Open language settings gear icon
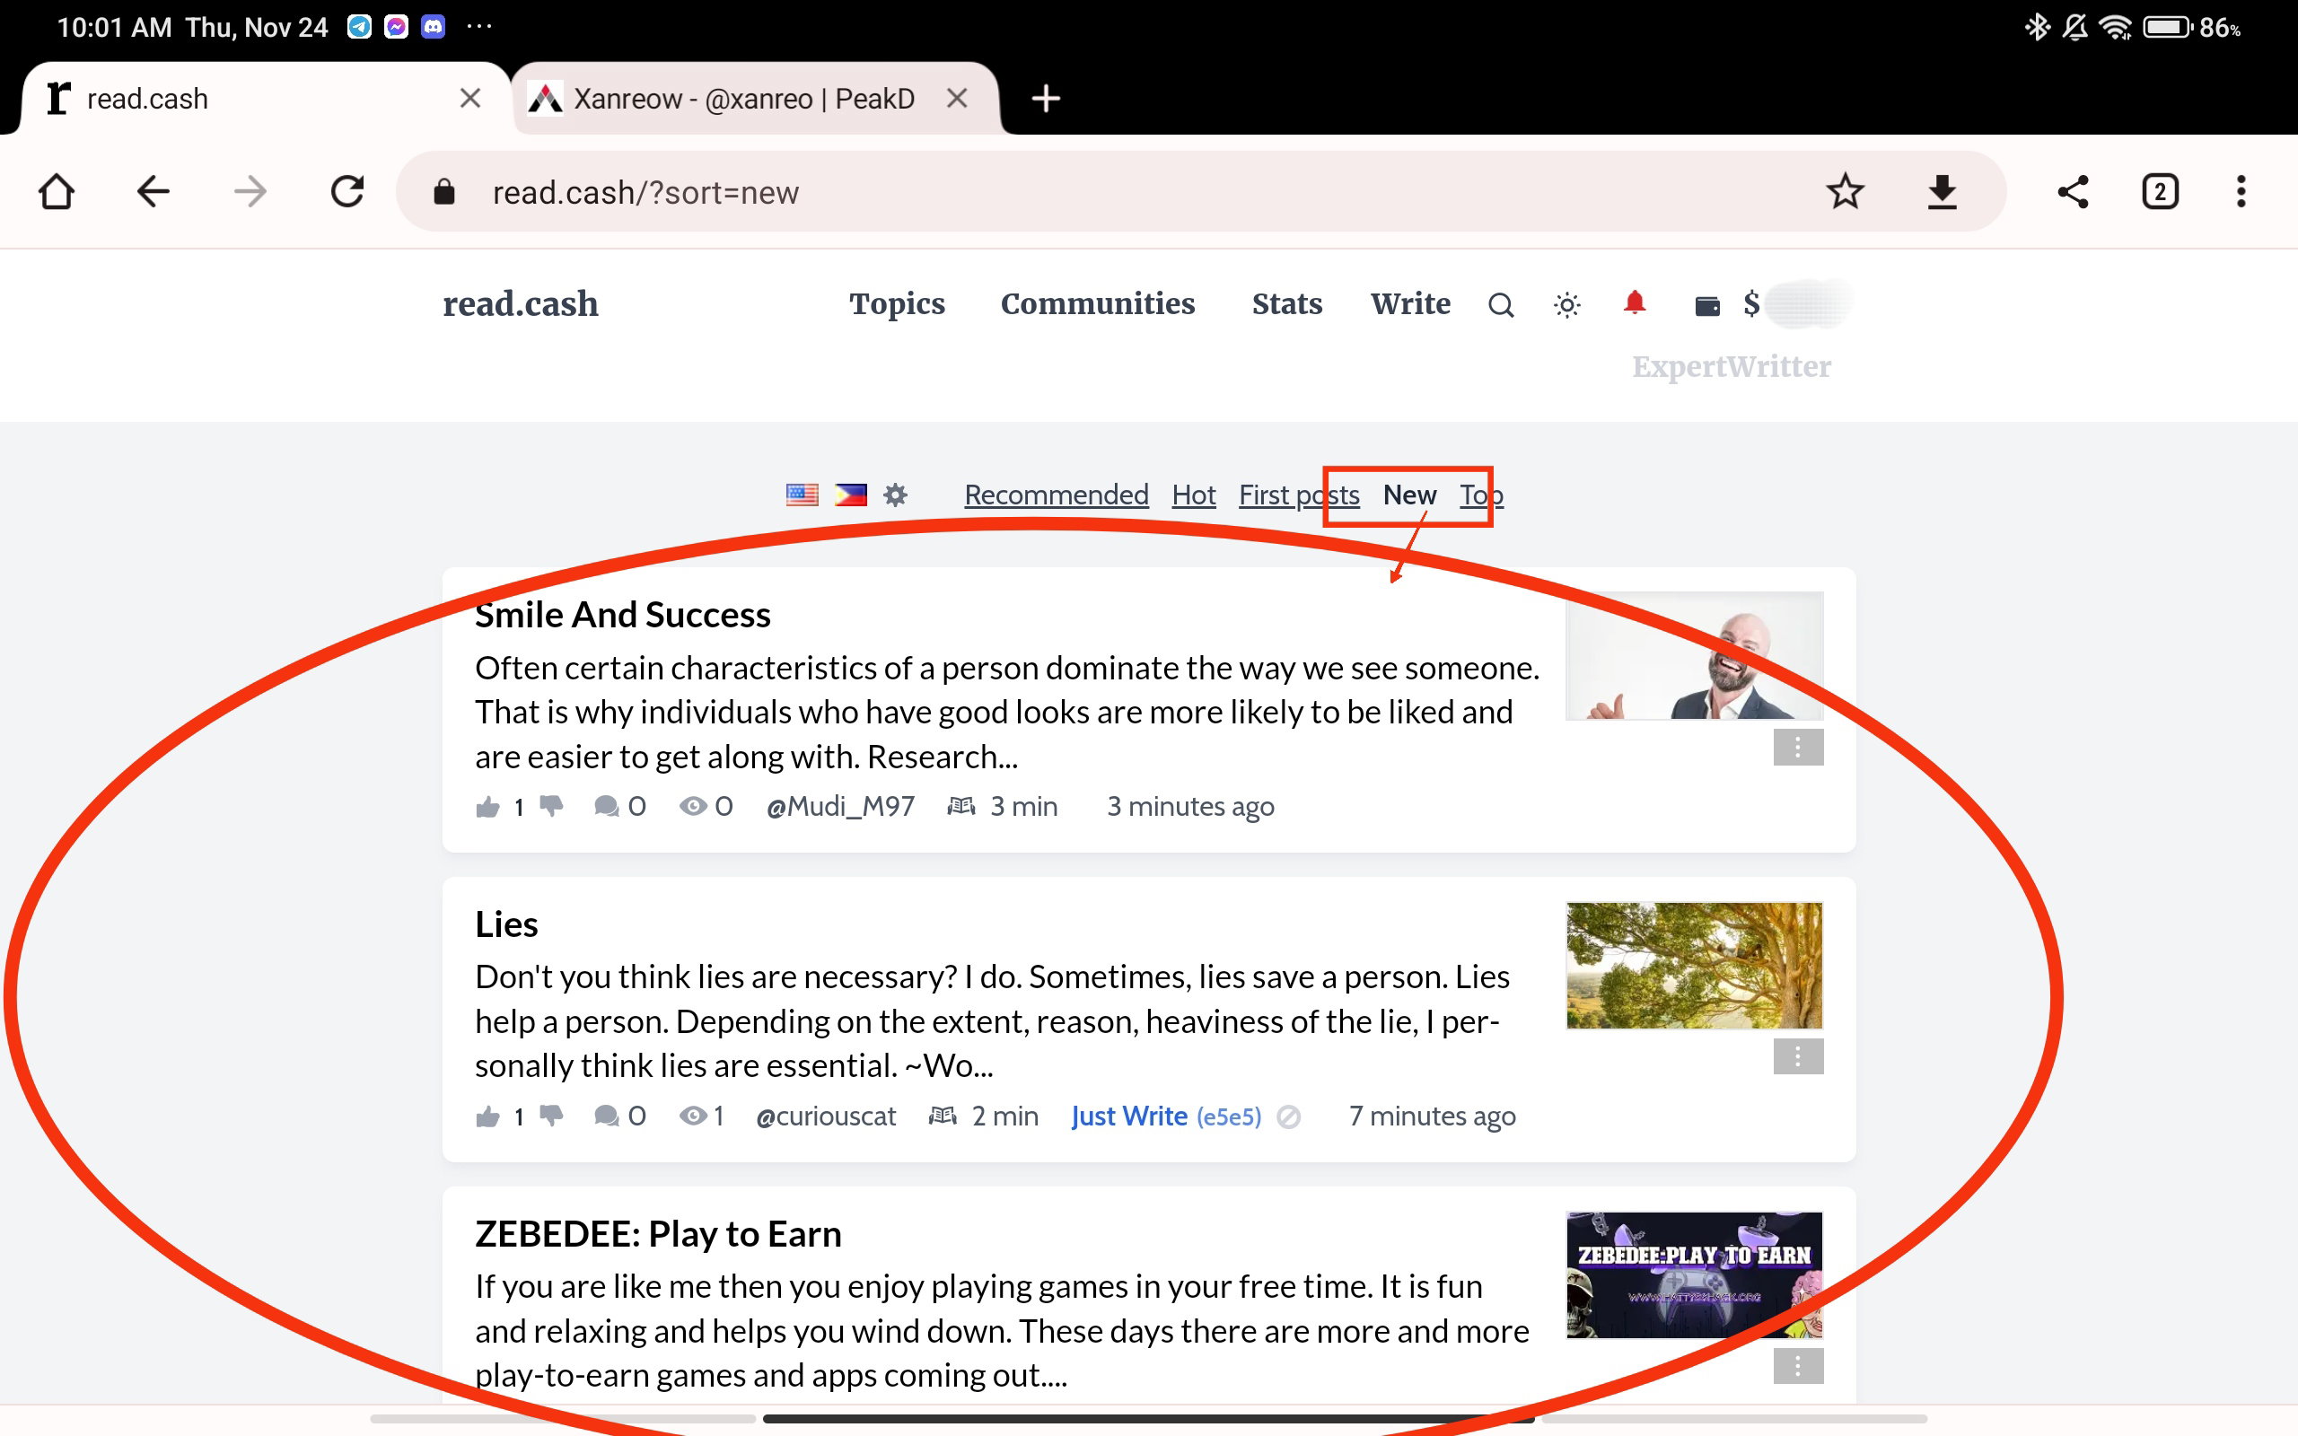 [x=896, y=495]
